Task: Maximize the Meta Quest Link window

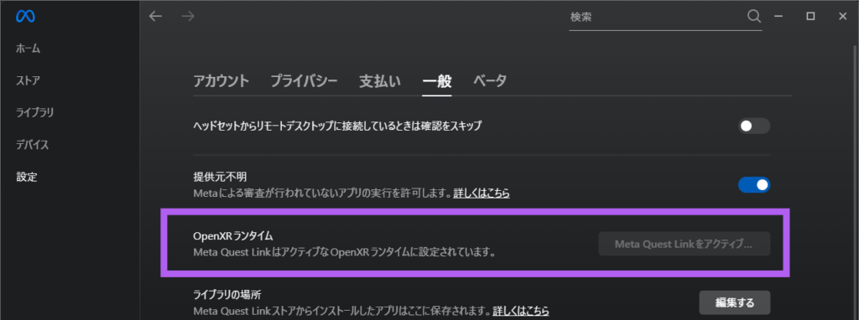Action: click(x=810, y=17)
